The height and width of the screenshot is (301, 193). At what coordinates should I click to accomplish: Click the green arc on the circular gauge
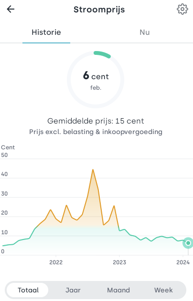point(102,54)
